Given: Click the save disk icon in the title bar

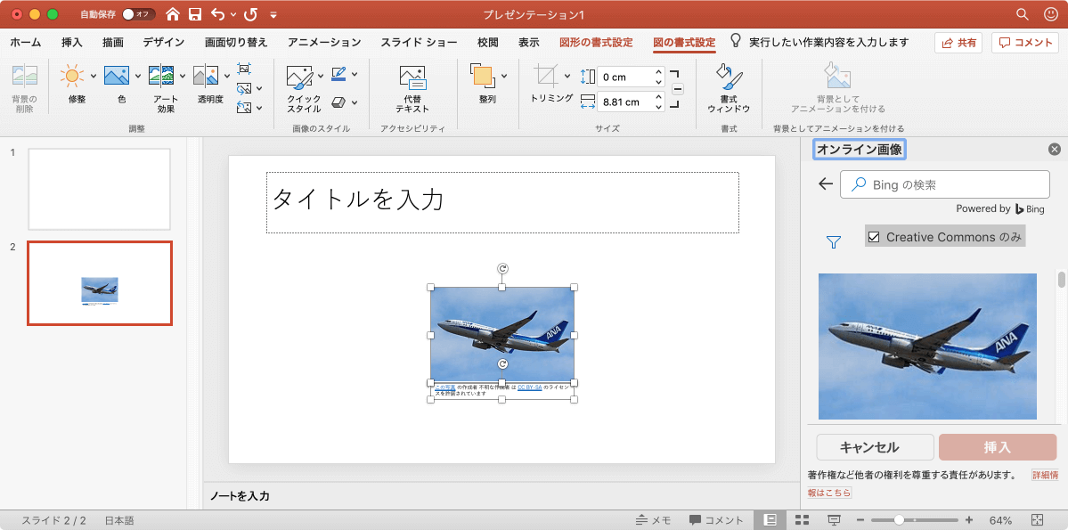Looking at the screenshot, I should [194, 14].
